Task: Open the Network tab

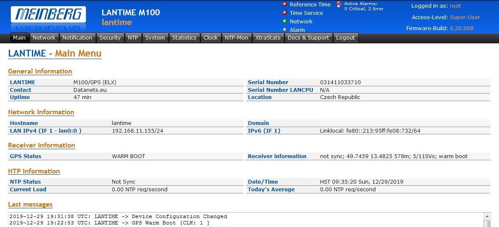Action: pos(44,37)
